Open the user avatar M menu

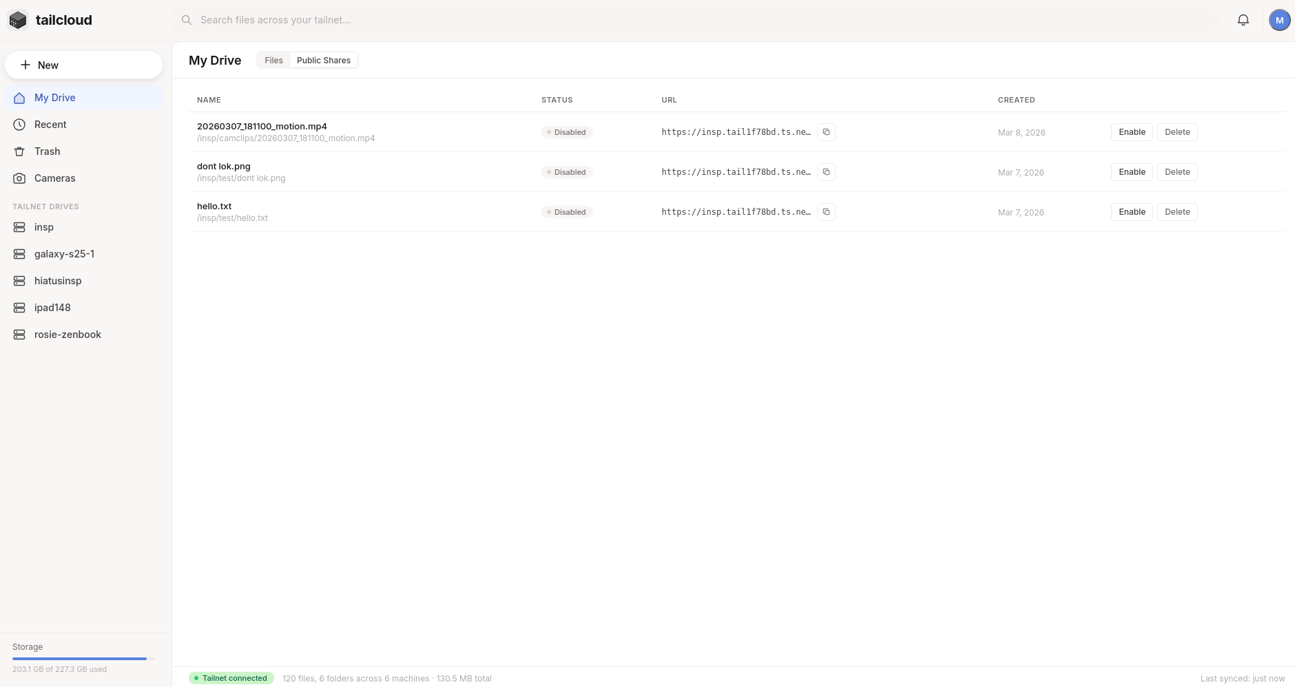pos(1280,20)
